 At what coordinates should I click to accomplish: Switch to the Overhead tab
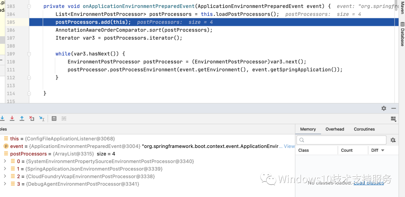click(x=335, y=129)
